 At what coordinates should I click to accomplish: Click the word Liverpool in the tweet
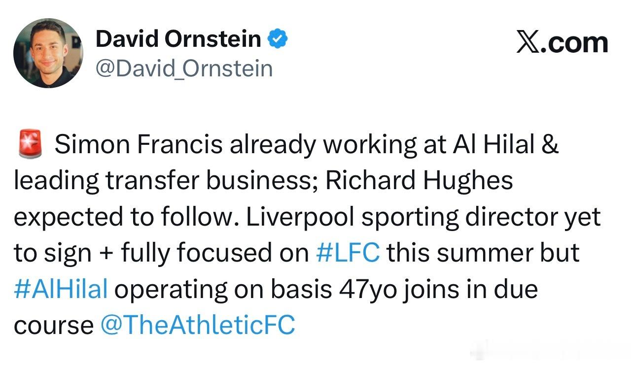click(x=300, y=217)
